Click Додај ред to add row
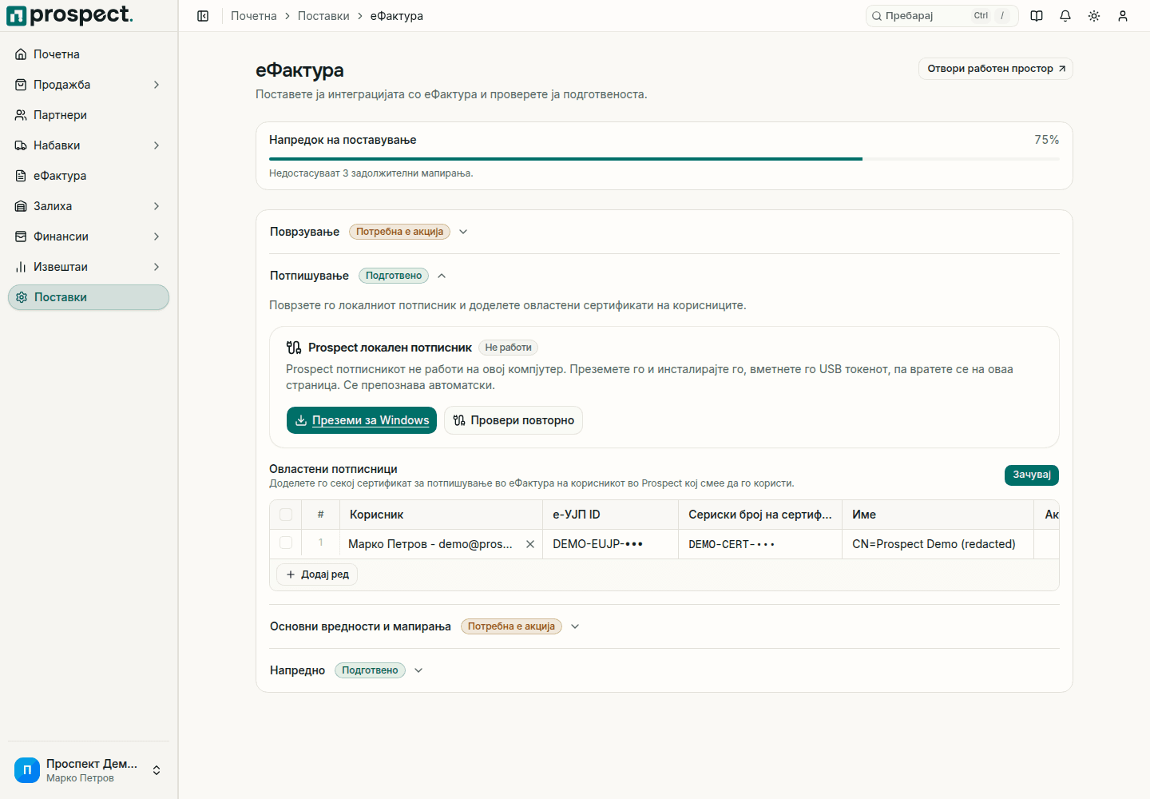Viewport: 1150px width, 799px height. click(x=317, y=574)
